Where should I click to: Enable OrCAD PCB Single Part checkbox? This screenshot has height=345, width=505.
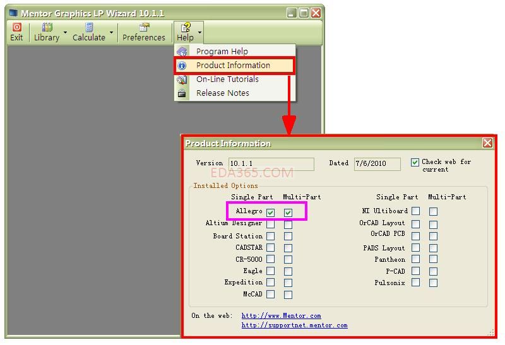416,236
